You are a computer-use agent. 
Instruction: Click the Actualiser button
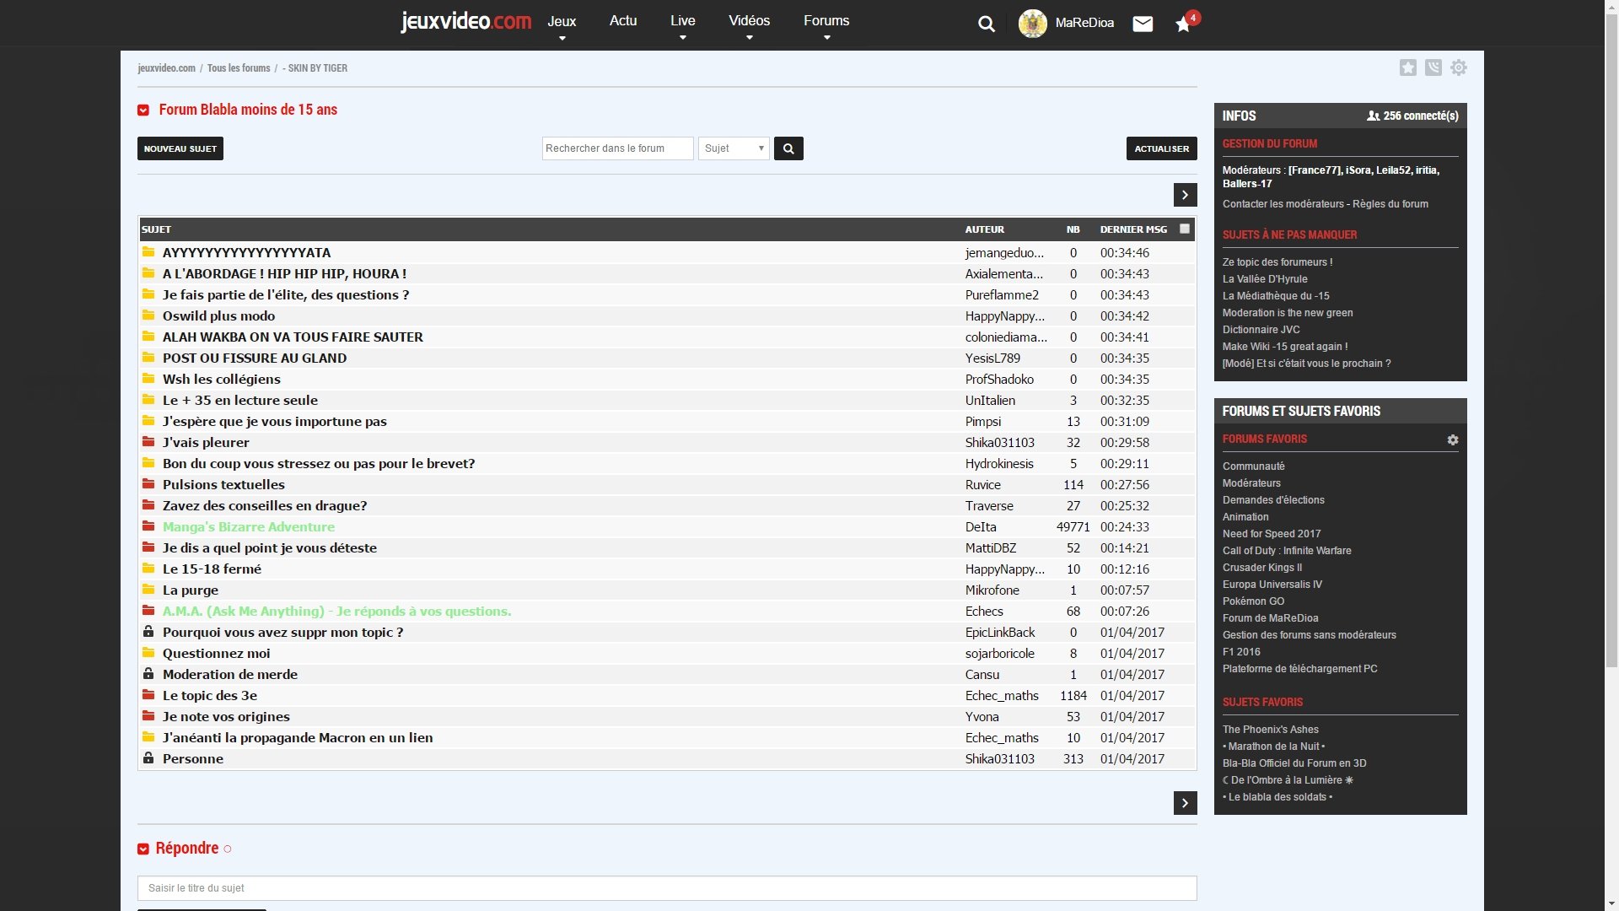coord(1161,148)
